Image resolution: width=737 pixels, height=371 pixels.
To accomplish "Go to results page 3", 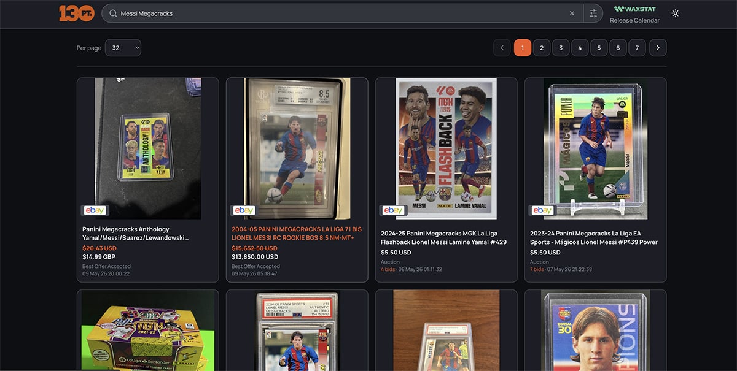I will point(561,48).
